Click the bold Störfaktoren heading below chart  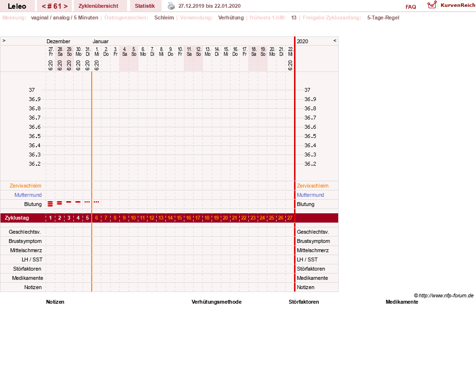coord(304,302)
